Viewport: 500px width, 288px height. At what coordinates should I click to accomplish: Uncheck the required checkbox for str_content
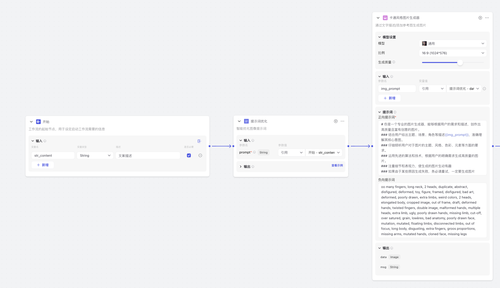click(189, 156)
